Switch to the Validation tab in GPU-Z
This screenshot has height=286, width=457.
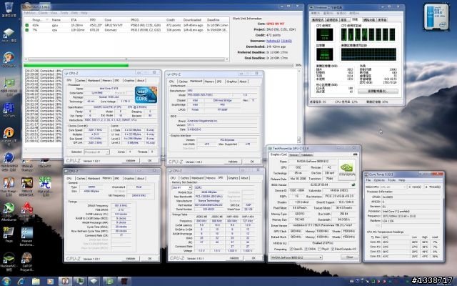306,154
